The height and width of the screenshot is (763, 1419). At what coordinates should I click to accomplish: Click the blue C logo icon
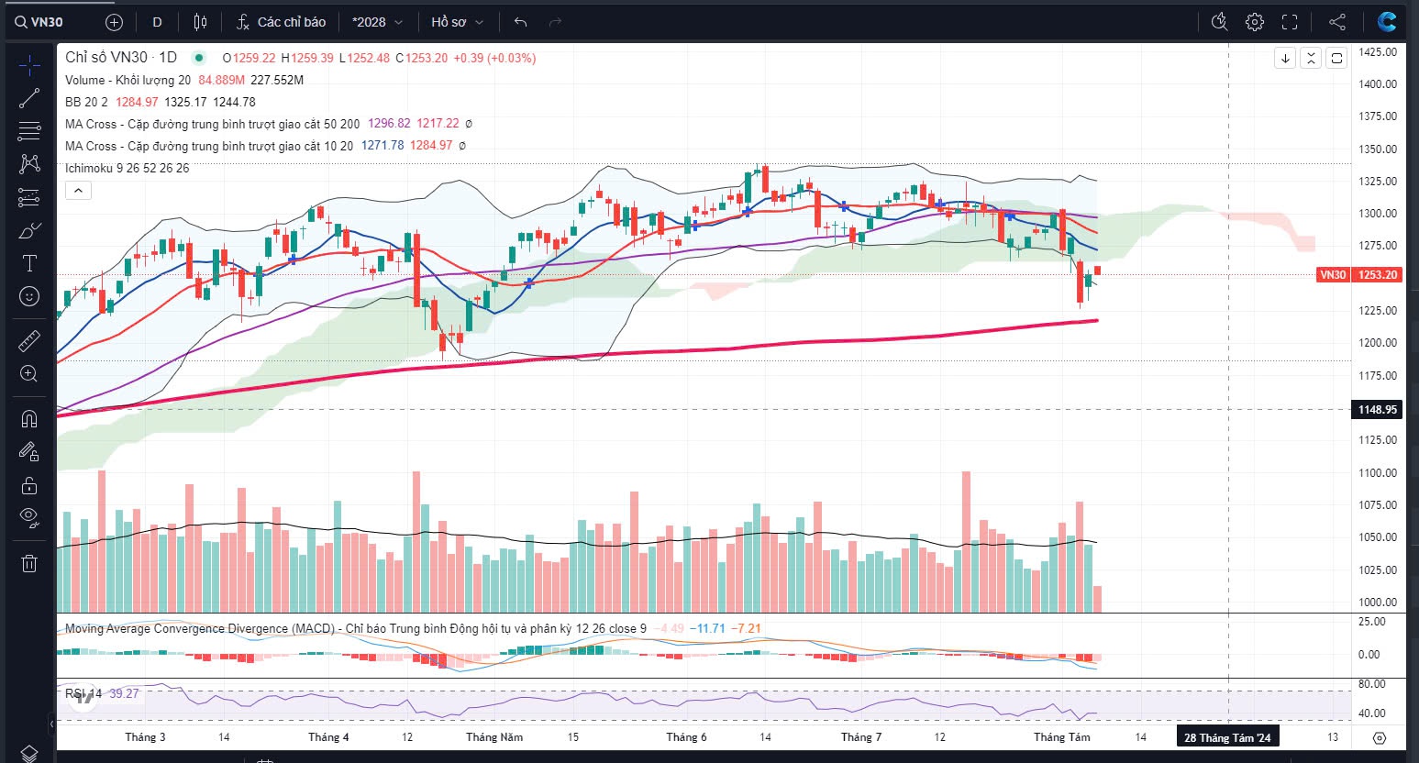click(x=1387, y=22)
